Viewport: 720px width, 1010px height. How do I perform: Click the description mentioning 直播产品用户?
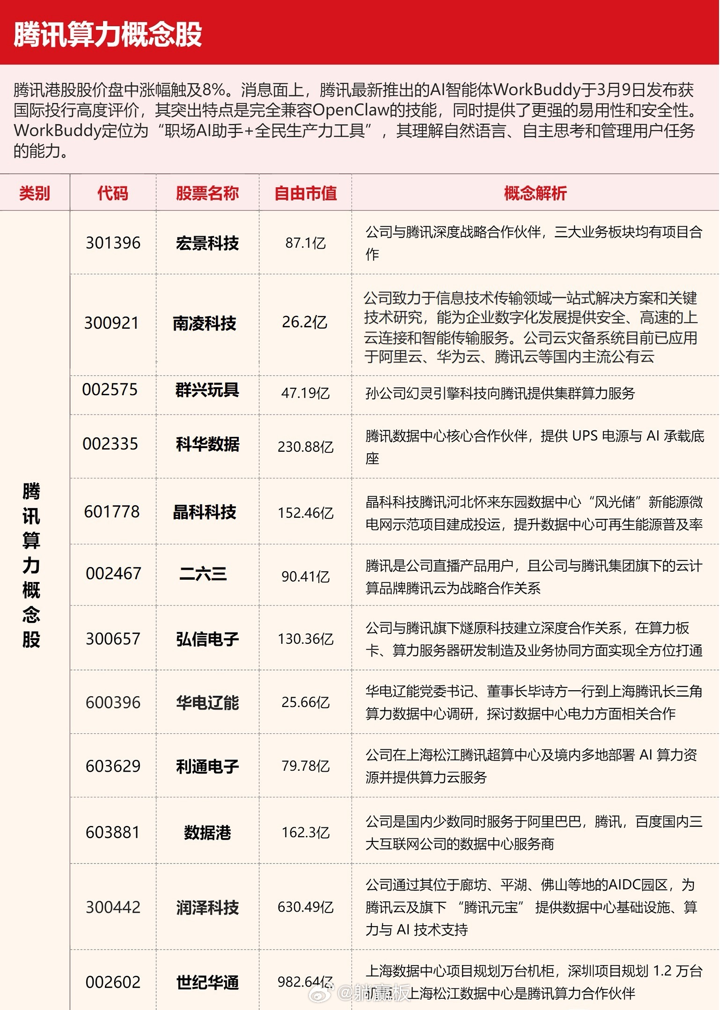[x=534, y=577]
